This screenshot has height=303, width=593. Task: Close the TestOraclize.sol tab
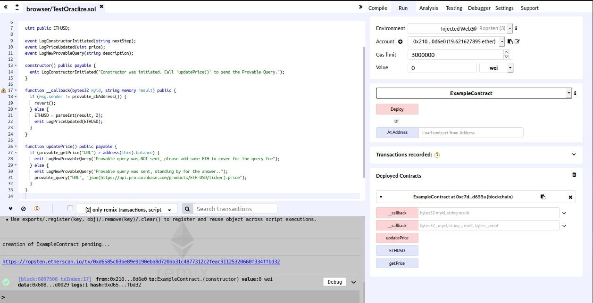(101, 7)
